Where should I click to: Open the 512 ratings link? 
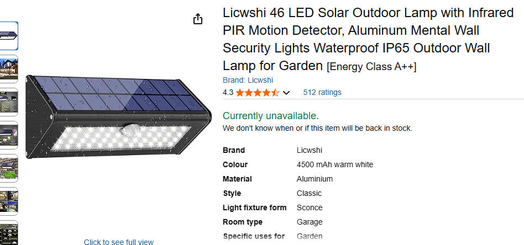[322, 92]
